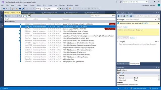Open sp_Persons_Update.sql tab
The image size is (161, 90).
[49, 13]
